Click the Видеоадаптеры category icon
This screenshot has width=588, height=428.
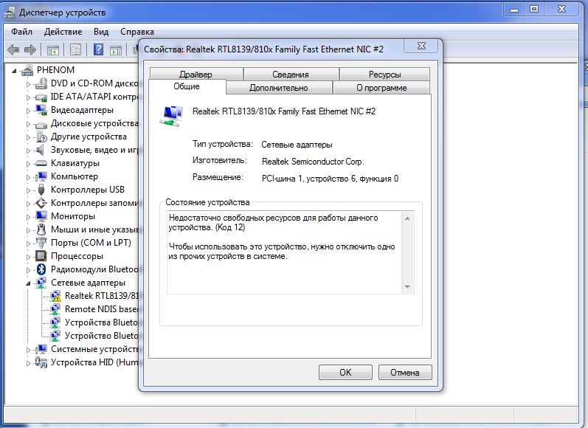(x=41, y=110)
